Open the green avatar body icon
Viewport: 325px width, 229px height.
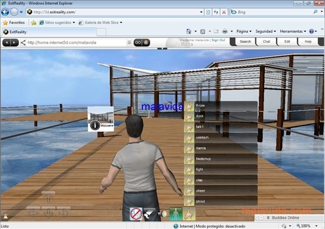pyautogui.click(x=175, y=214)
